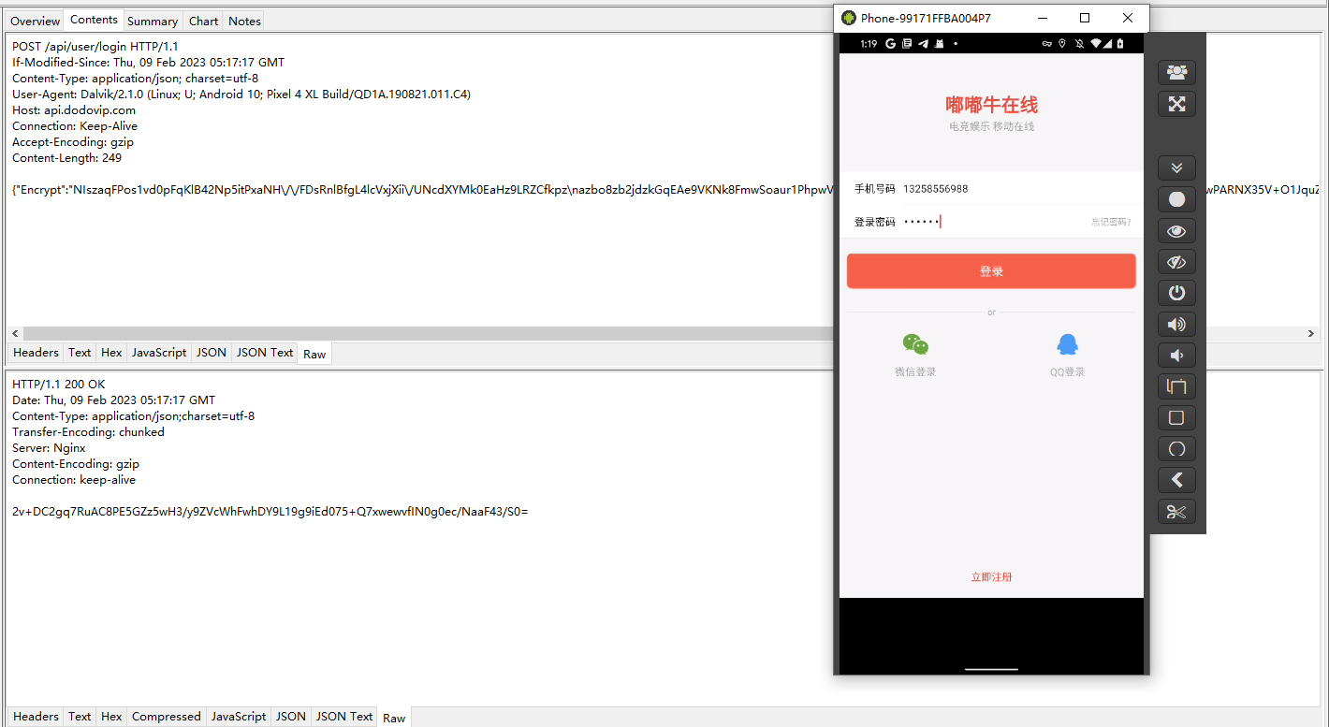Select request Raw view tab
Viewport: 1329px width, 727px height.
[x=314, y=354]
